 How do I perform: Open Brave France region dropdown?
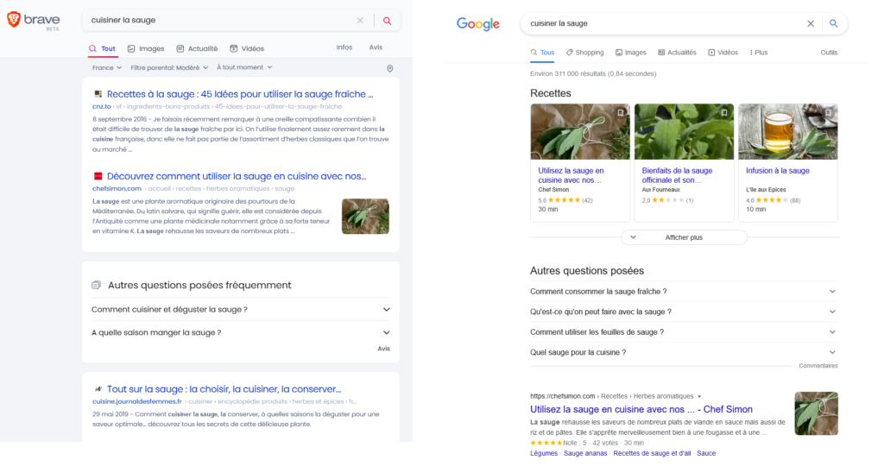coord(107,67)
